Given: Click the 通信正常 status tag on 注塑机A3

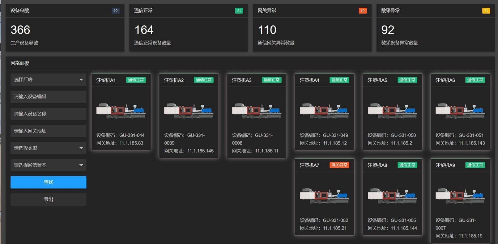Looking at the screenshot, I should 271,80.
